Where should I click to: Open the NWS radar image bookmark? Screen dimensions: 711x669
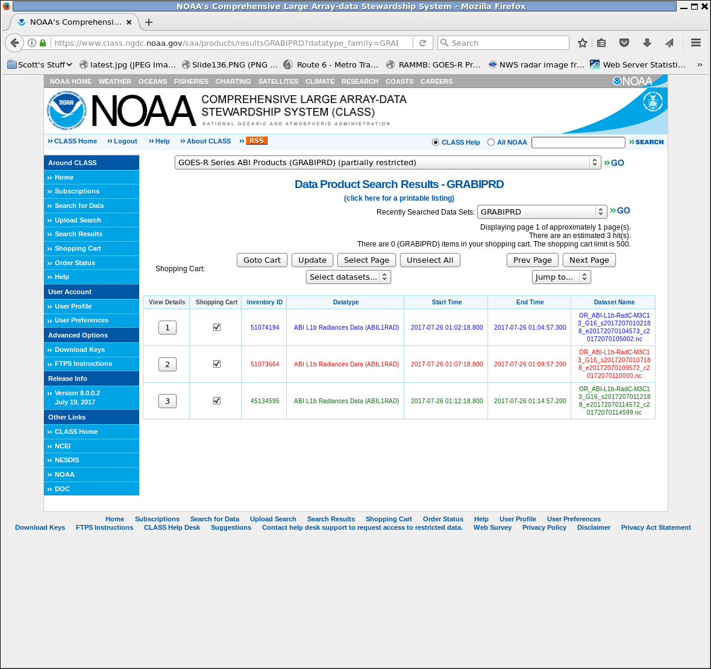tap(536, 65)
